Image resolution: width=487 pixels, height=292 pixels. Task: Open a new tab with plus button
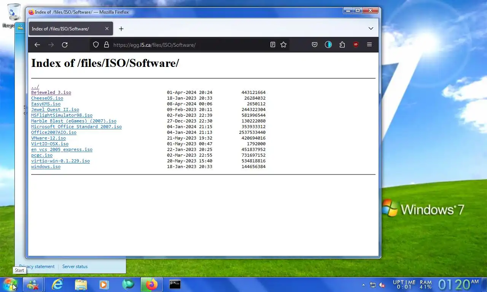(121, 29)
